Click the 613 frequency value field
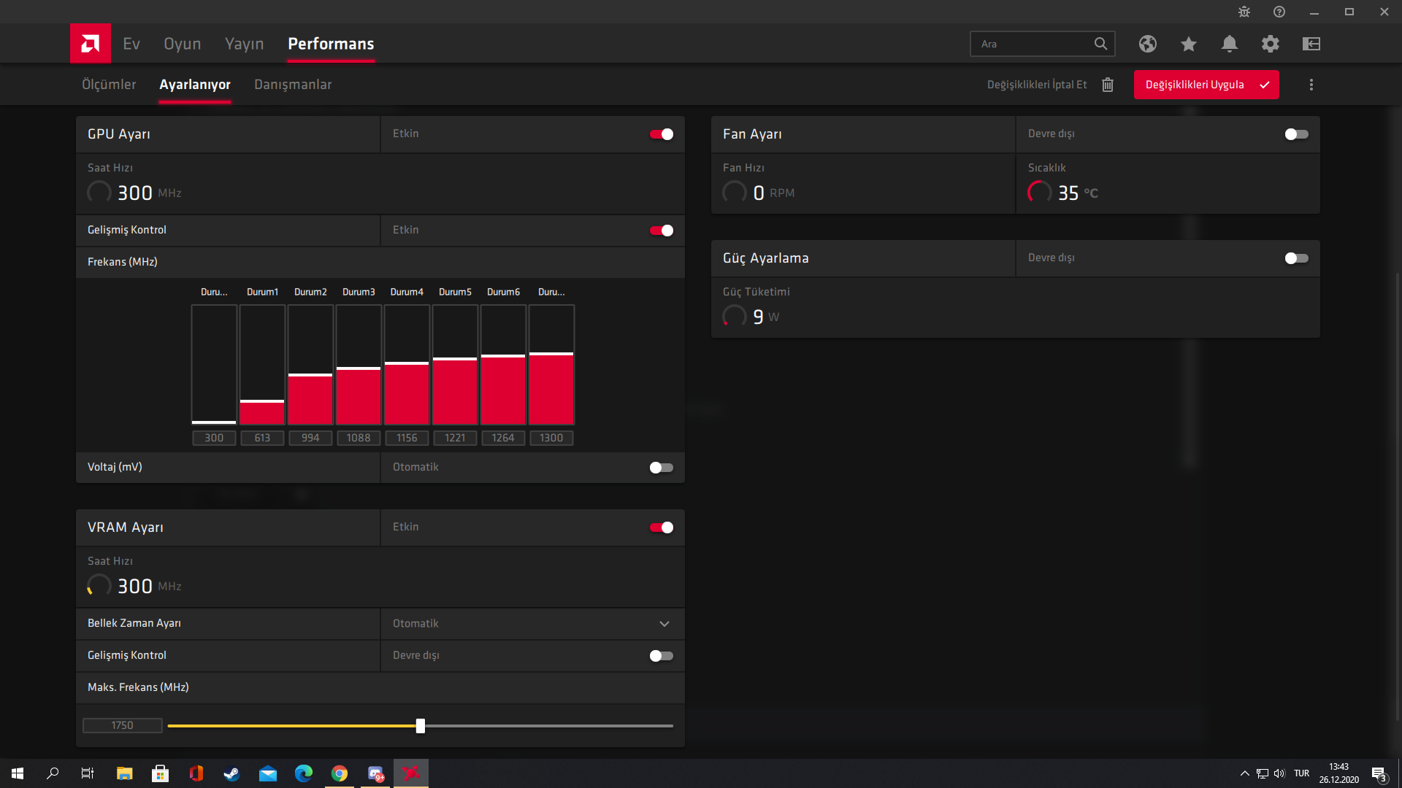 (x=262, y=438)
